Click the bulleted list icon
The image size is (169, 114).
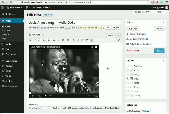tap(44, 40)
